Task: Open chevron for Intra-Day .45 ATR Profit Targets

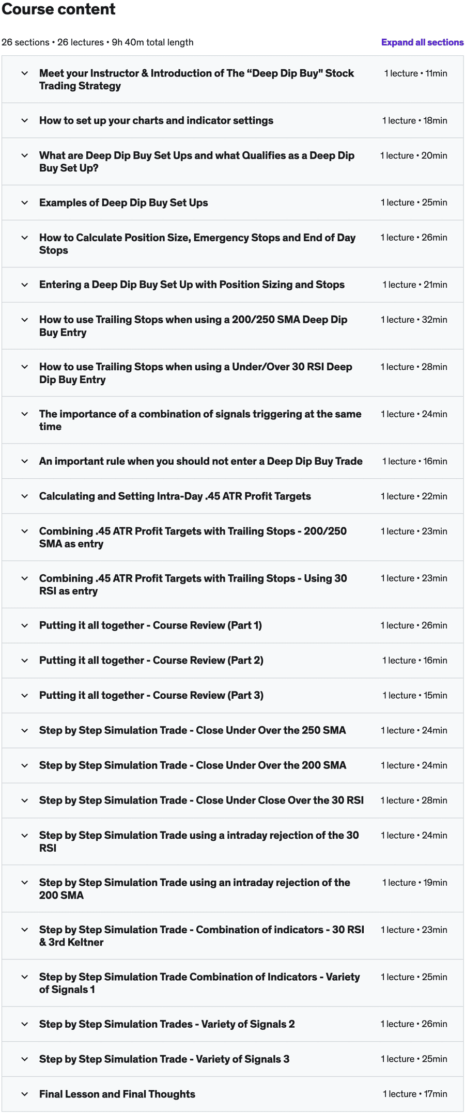Action: click(24, 496)
